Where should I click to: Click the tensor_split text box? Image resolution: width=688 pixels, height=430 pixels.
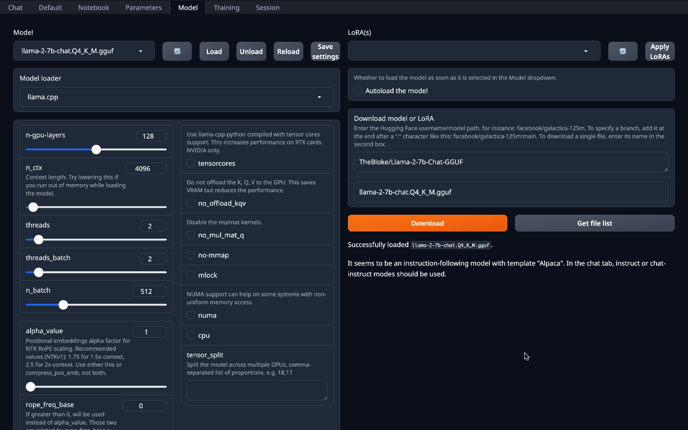pos(257,390)
